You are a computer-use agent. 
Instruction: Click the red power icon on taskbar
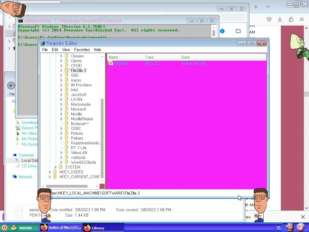point(4,228)
